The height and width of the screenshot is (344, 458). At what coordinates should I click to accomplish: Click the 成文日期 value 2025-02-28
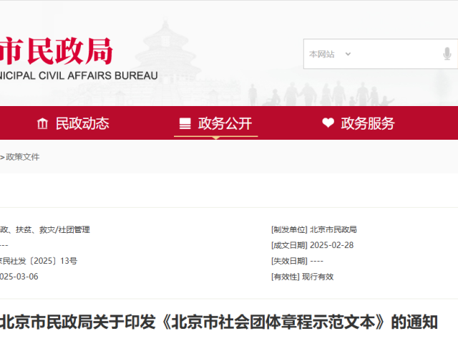332,245
